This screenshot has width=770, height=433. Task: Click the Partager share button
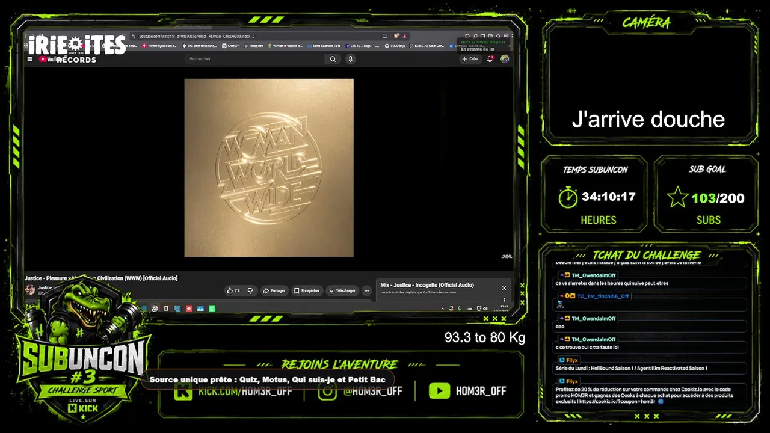click(274, 290)
